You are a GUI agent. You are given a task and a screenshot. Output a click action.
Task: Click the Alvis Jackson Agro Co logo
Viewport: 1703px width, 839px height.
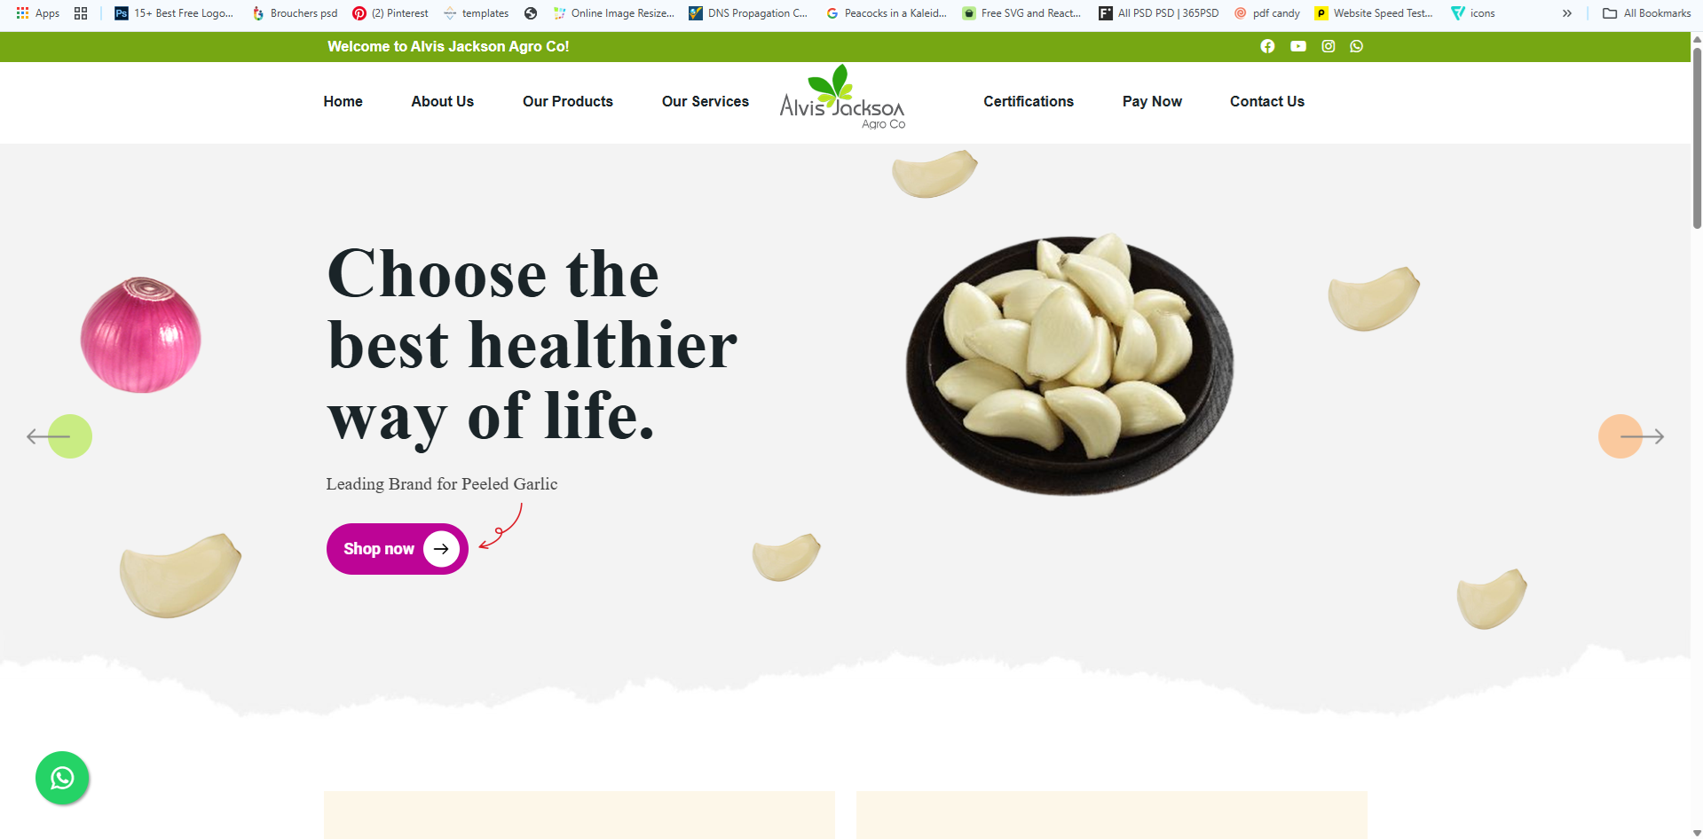click(x=842, y=98)
